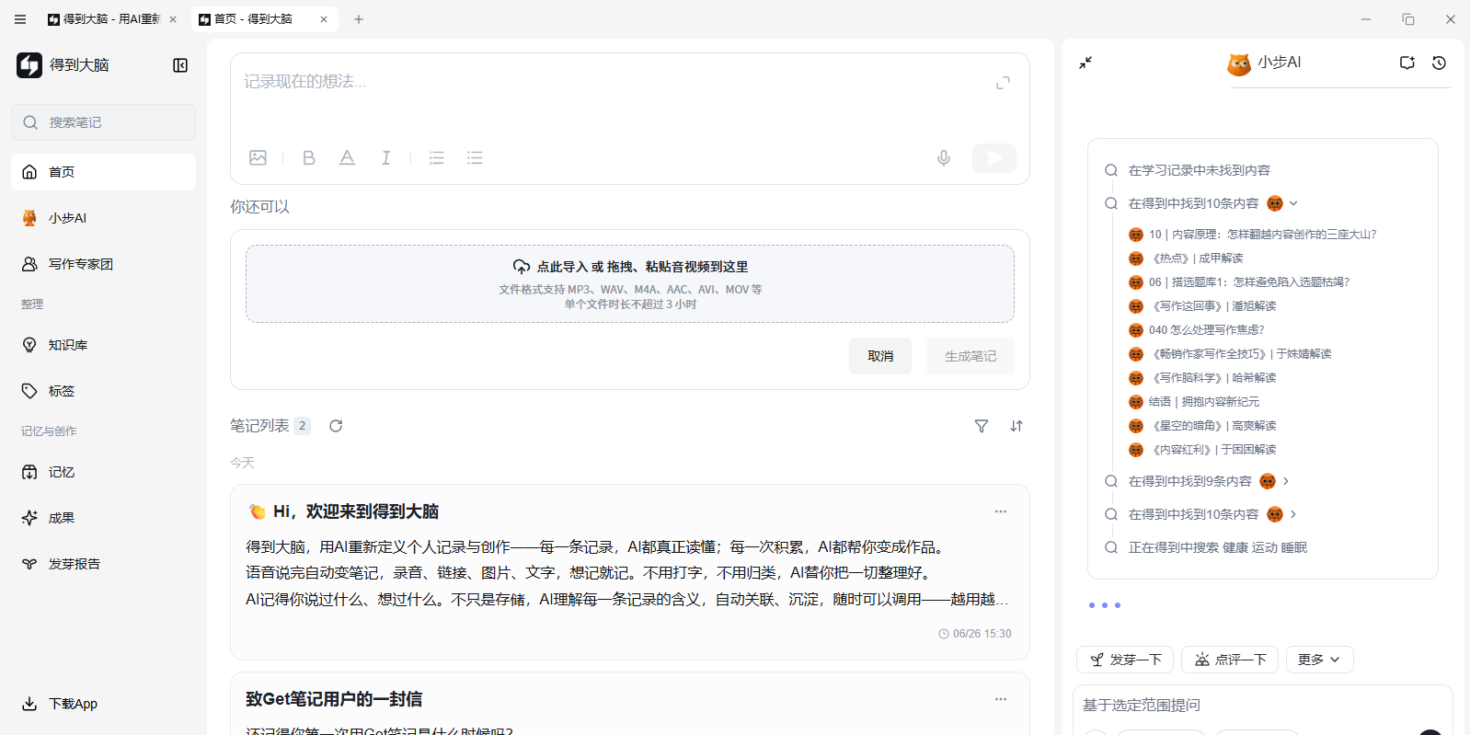1470x735 pixels.
Task: Collapse the left sidebar panel
Action: pos(180,65)
